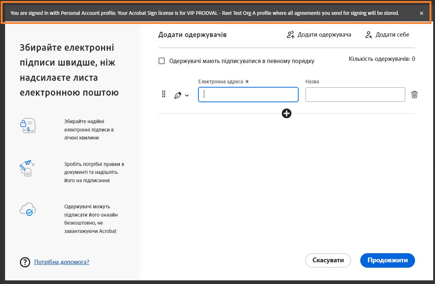Click the Електронна адреса input field
Screen dimensions: 435x284
tap(248, 95)
